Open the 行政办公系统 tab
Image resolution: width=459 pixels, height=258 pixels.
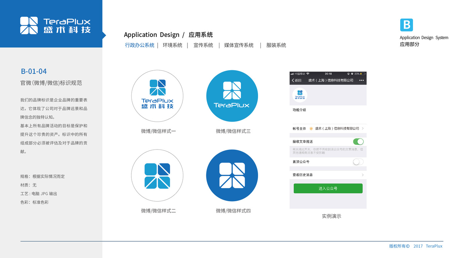(140, 45)
